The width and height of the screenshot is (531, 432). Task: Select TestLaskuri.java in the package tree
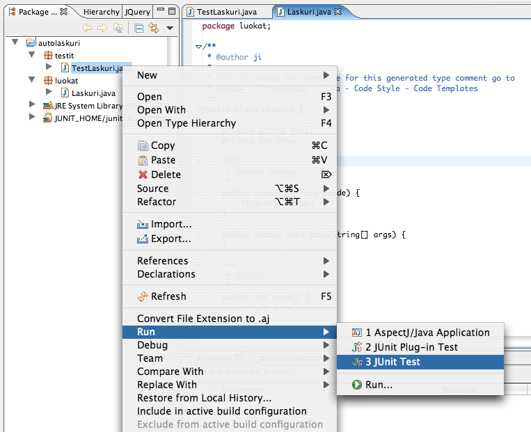point(97,68)
